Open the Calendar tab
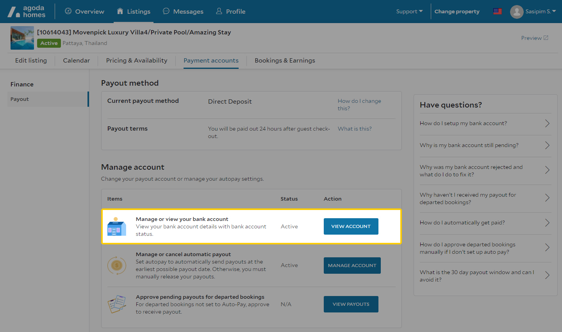The width and height of the screenshot is (562, 332). (x=77, y=61)
